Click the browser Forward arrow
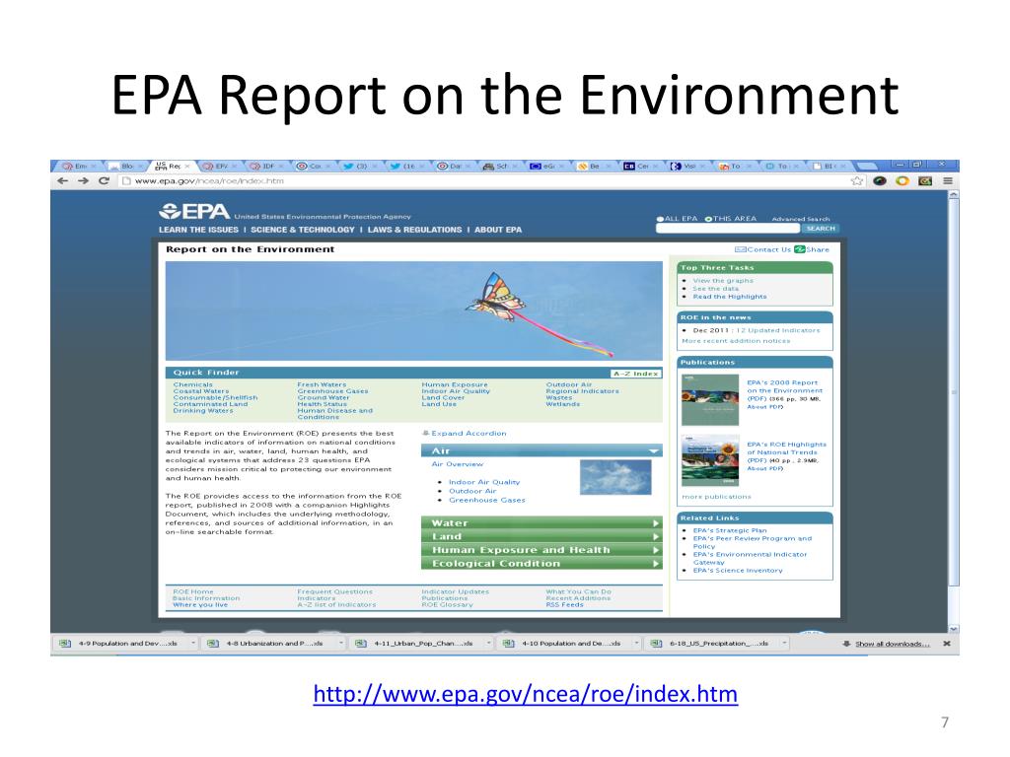Screen dimensions: 1010x757 click(83, 181)
